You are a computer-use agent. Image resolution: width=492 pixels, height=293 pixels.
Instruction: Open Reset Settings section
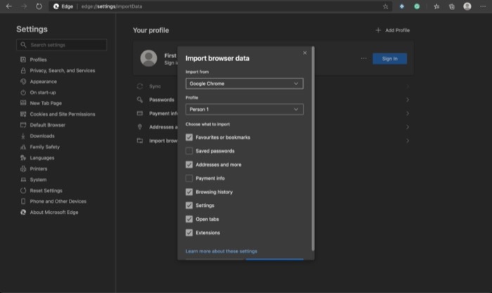(46, 191)
